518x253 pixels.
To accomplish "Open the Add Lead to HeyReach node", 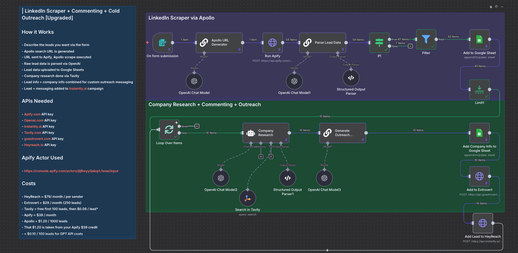I will (483, 223).
